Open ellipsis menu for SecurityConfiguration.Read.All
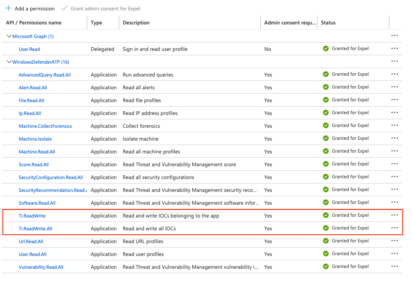Viewport: 413px width, 284px height. (394, 177)
